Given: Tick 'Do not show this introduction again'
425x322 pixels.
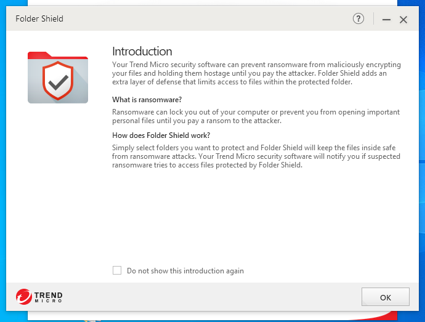Looking at the screenshot, I should click(117, 270).
